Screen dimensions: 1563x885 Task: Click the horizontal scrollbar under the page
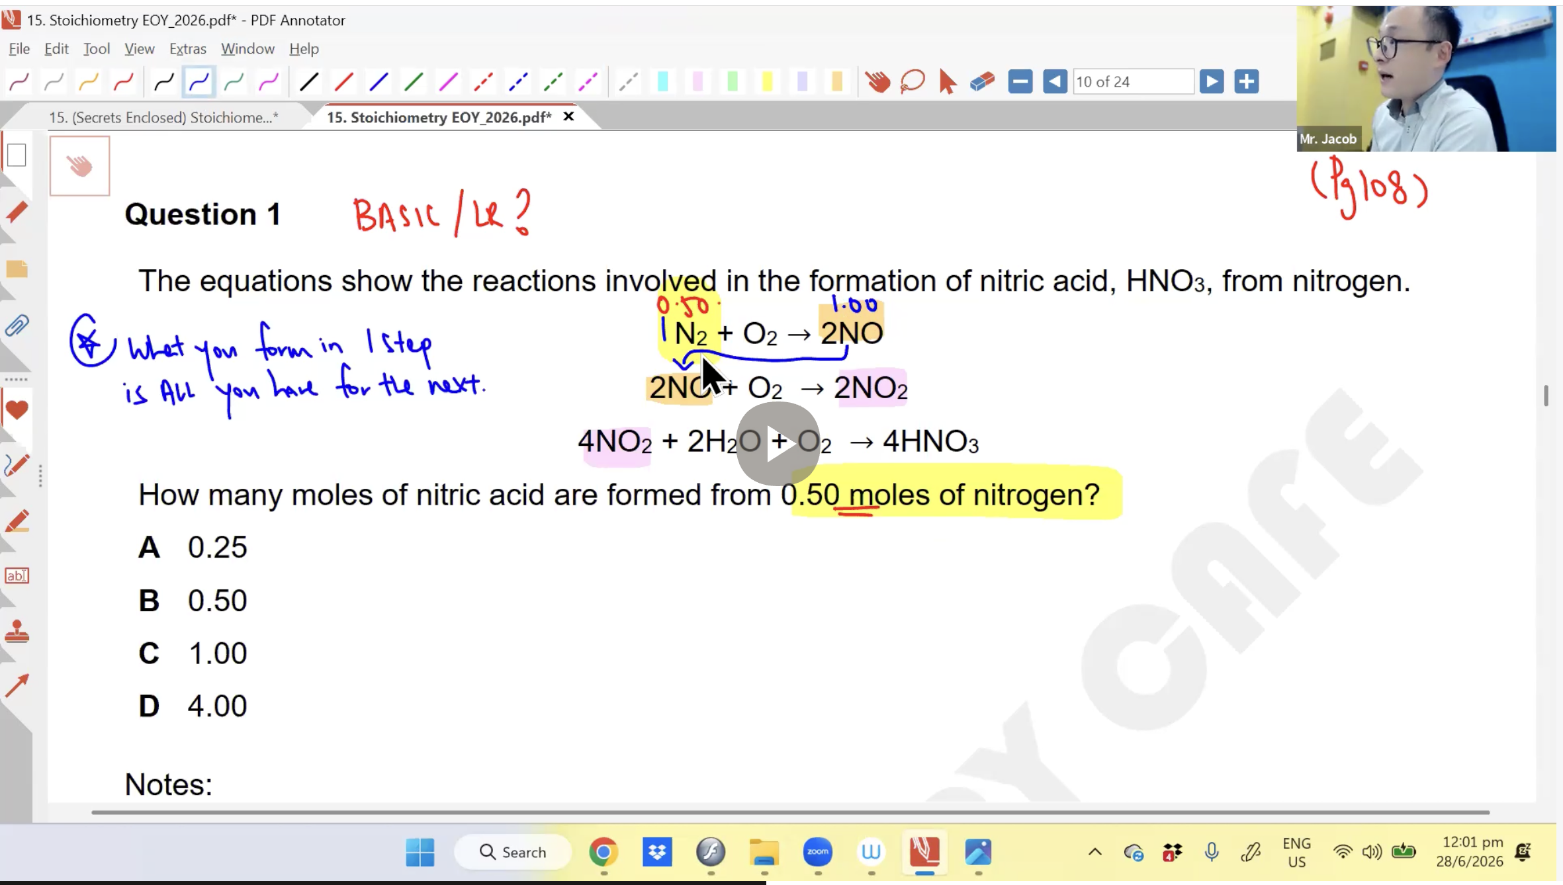click(x=790, y=812)
